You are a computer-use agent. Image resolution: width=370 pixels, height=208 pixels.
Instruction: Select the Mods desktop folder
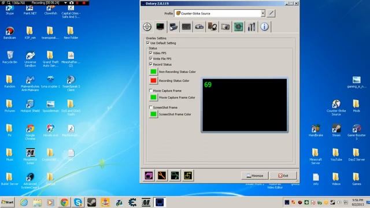pos(356,106)
